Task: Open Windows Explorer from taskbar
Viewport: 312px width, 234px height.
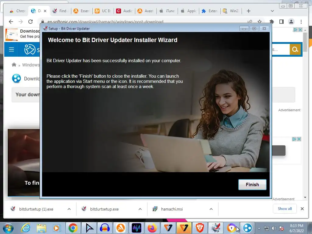Action: pos(41,228)
